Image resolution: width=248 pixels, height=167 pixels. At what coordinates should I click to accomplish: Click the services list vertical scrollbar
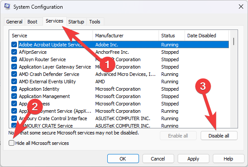234,79
